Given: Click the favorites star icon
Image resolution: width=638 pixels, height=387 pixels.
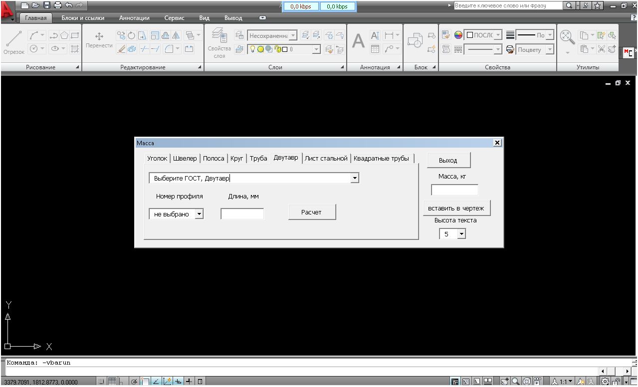Looking at the screenshot, I should click(598, 5).
